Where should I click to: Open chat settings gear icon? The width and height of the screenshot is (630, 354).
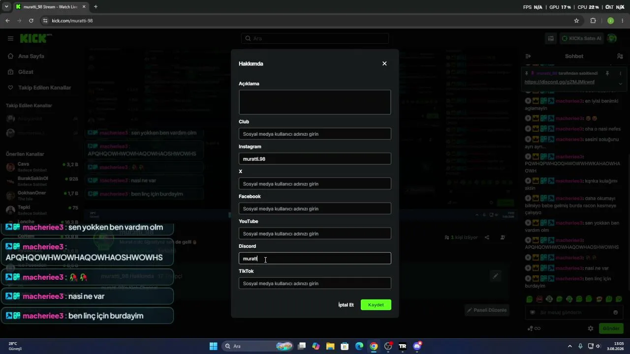pos(591,328)
